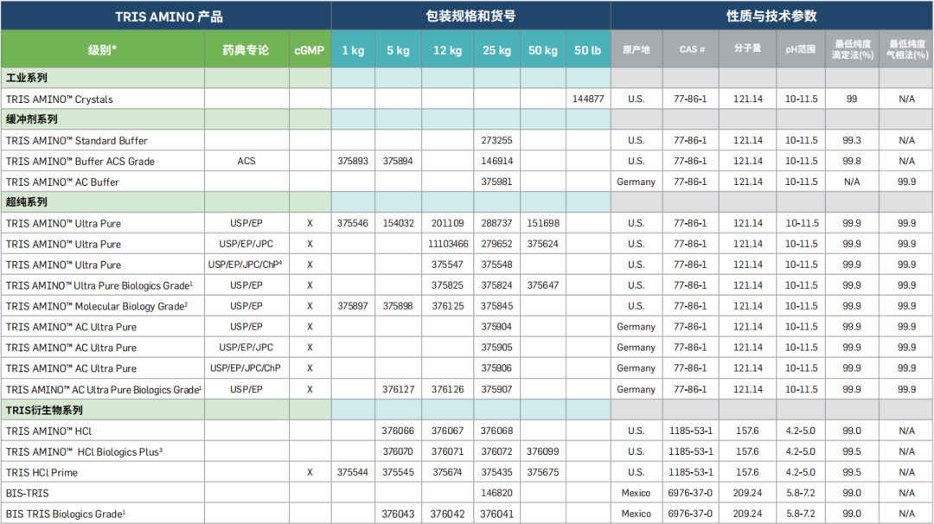Select 'BIS TRIS Biologics Grade' product name
Viewport: 934px width, 524px height.
[66, 514]
